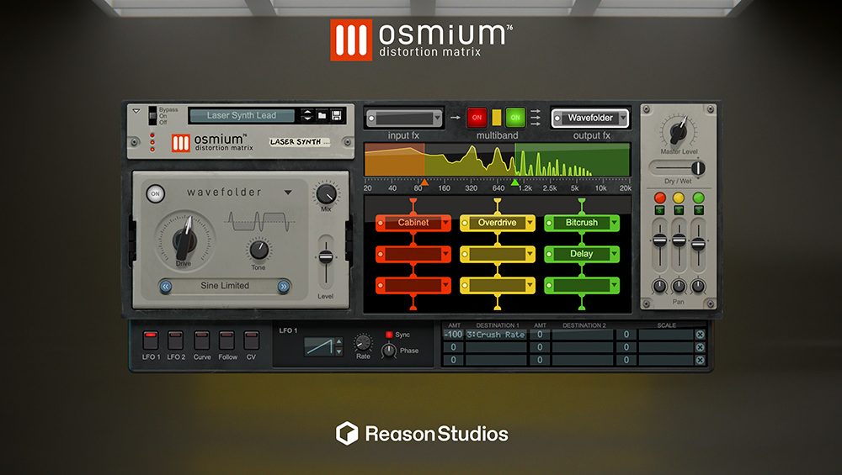
Task: Select next wave shape with right arrow
Action: [x=284, y=287]
